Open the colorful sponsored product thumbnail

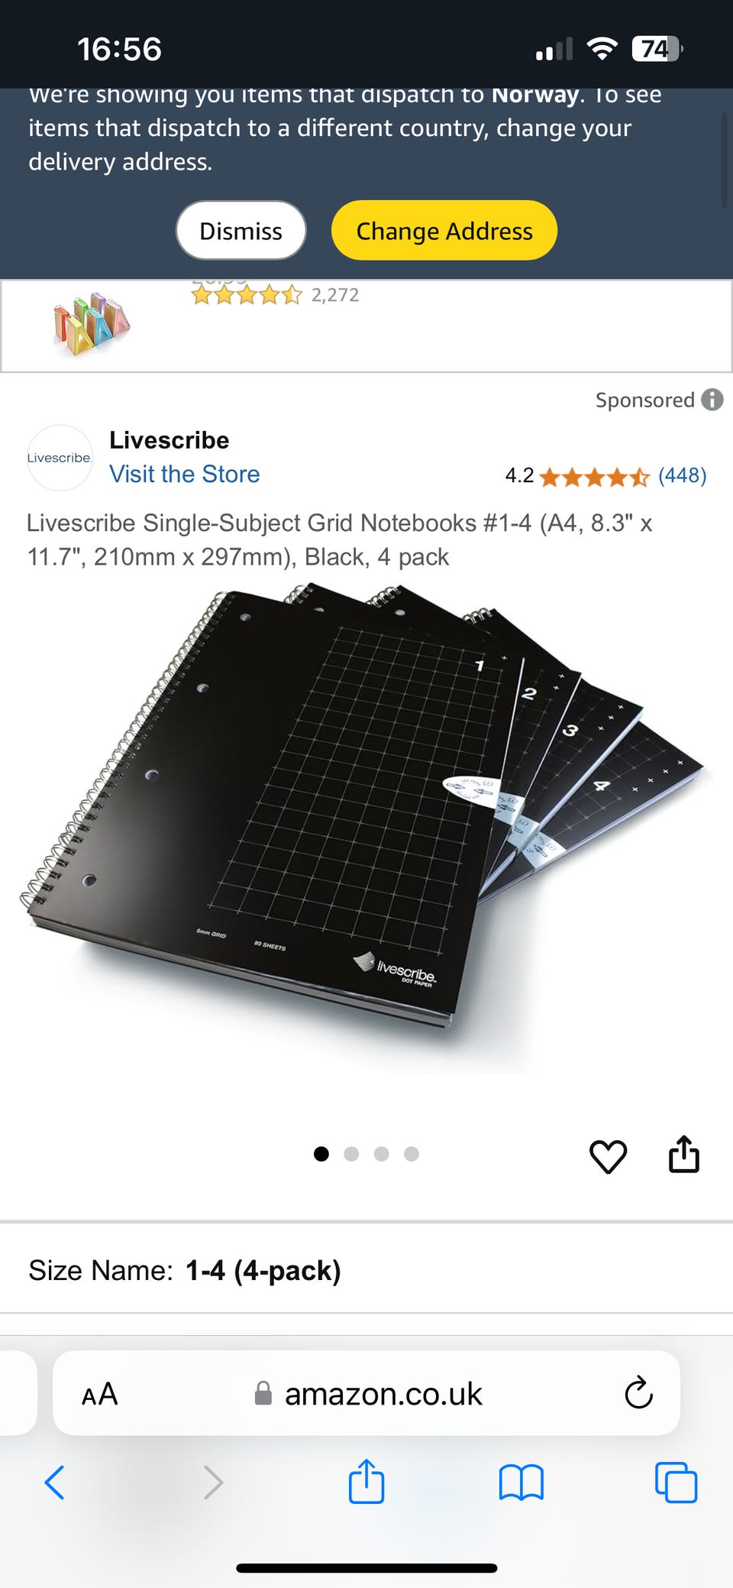pos(92,324)
